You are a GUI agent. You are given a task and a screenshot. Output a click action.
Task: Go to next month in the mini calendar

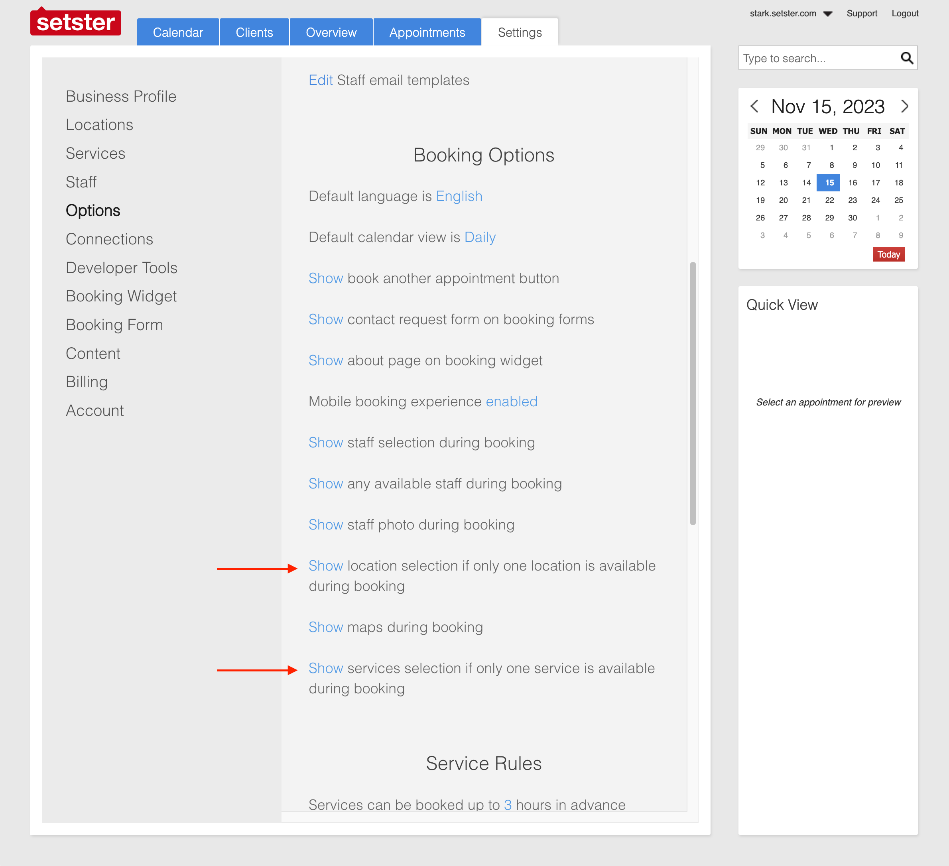(x=905, y=107)
